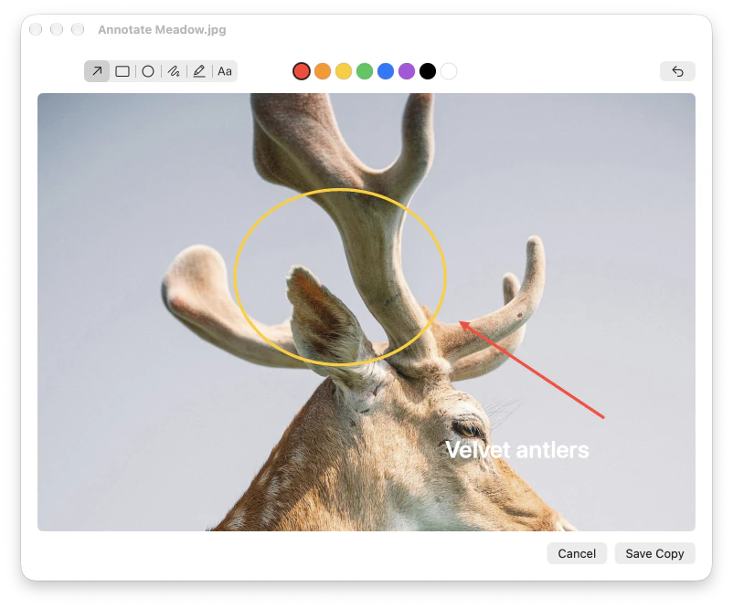The height and width of the screenshot is (608, 733).
Task: Pick the yellow color swatch
Action: click(x=344, y=71)
